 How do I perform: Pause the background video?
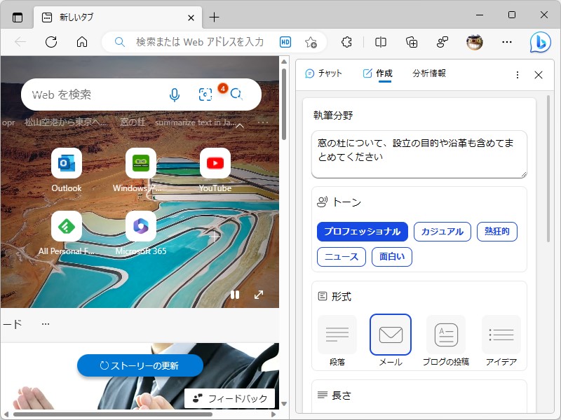point(235,295)
